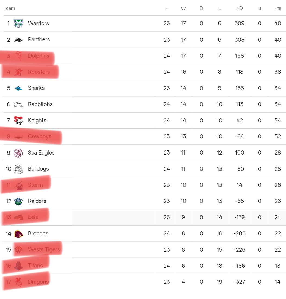Open the Warriors team link

pos(39,23)
